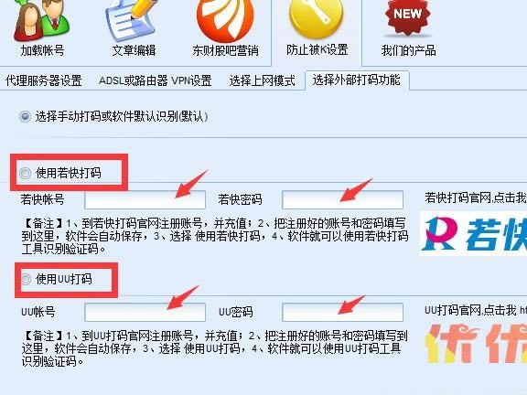Viewport: 527px width, 395px height.
Task: Open the 文章编辑 article editor icon
Action: click(132, 20)
